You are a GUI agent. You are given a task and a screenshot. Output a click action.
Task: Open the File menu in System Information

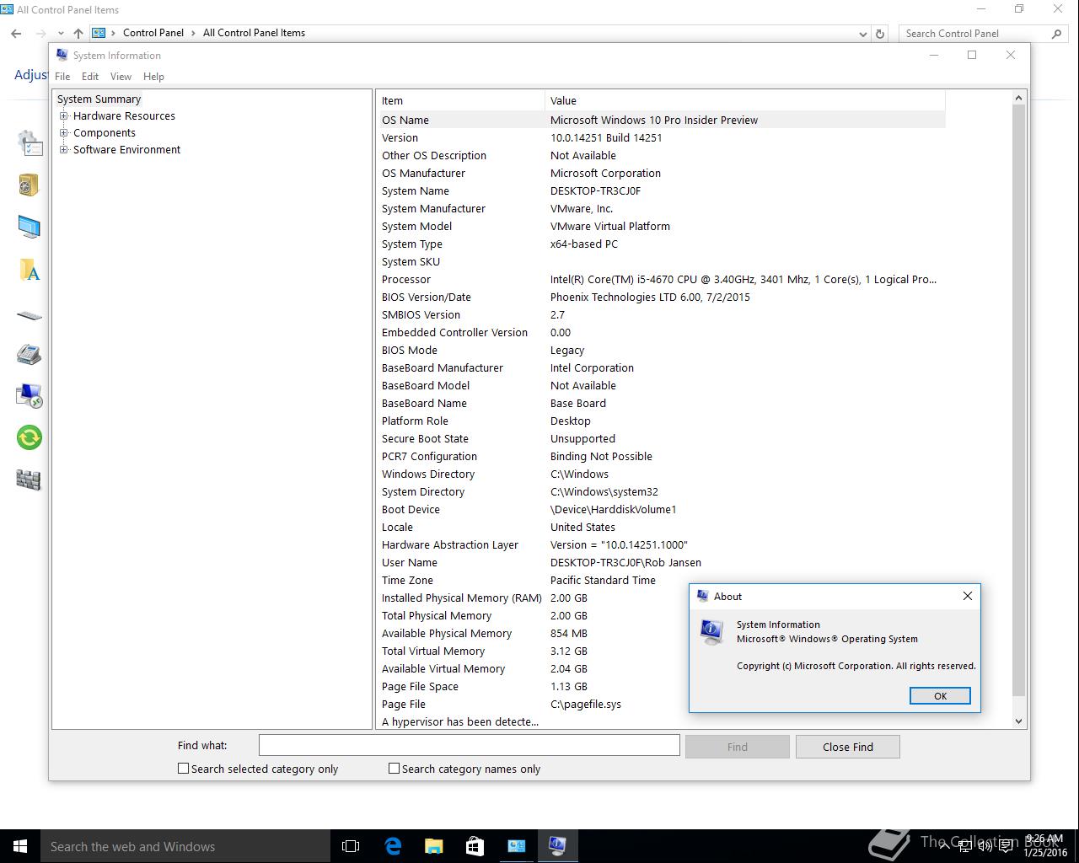point(62,76)
